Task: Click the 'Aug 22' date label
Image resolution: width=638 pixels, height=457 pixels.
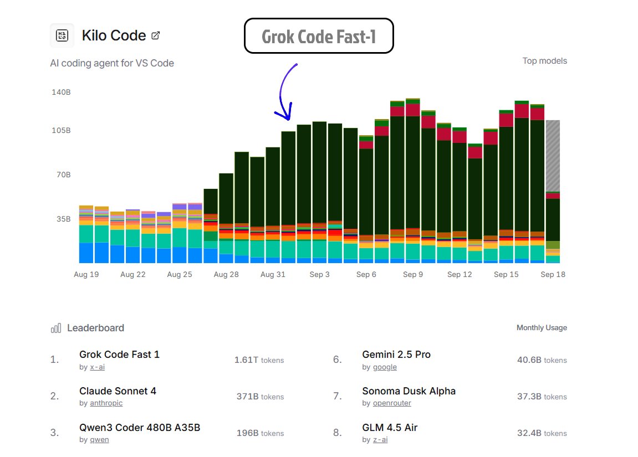Action: click(132, 274)
